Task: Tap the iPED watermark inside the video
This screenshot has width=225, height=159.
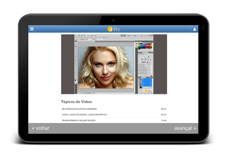Action: 148,91
